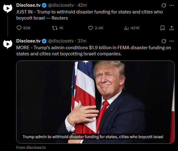This screenshot has height=151, width=178.
Task: Reply to the JUST IN post
Action: coord(24,28)
